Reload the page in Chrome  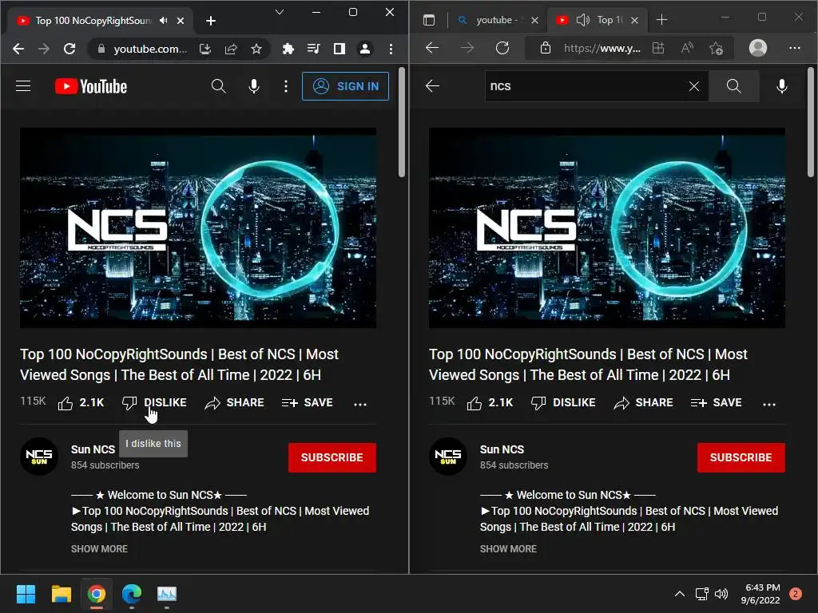pyautogui.click(x=69, y=49)
